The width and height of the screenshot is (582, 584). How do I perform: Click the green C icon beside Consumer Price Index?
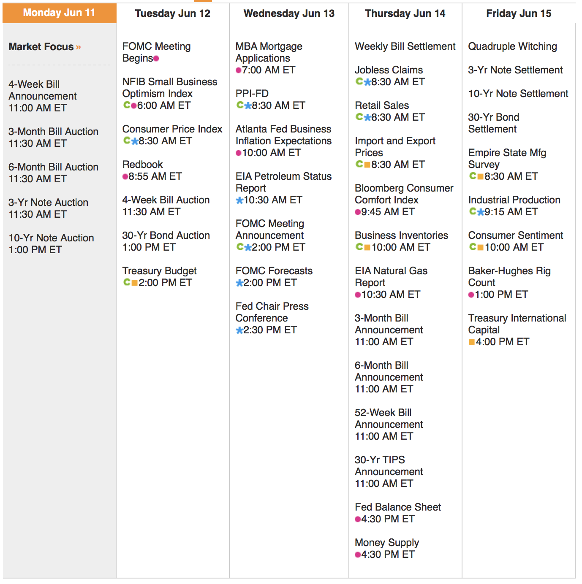126,141
